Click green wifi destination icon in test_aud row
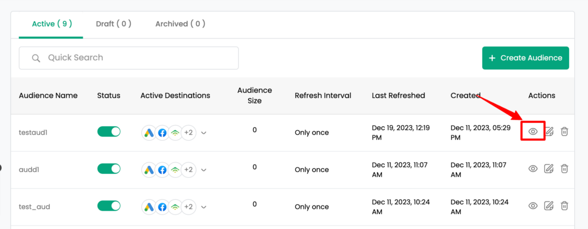Image resolution: width=588 pixels, height=229 pixels. tap(175, 207)
